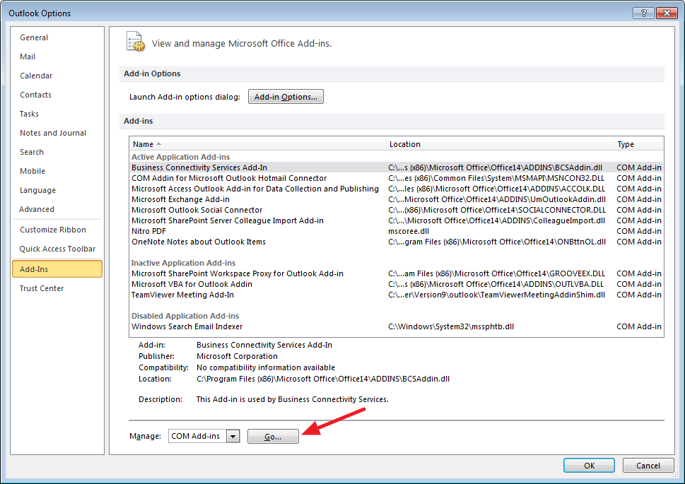Screen dimensions: 685x484
Task: Select the Language category
Action: [57, 190]
